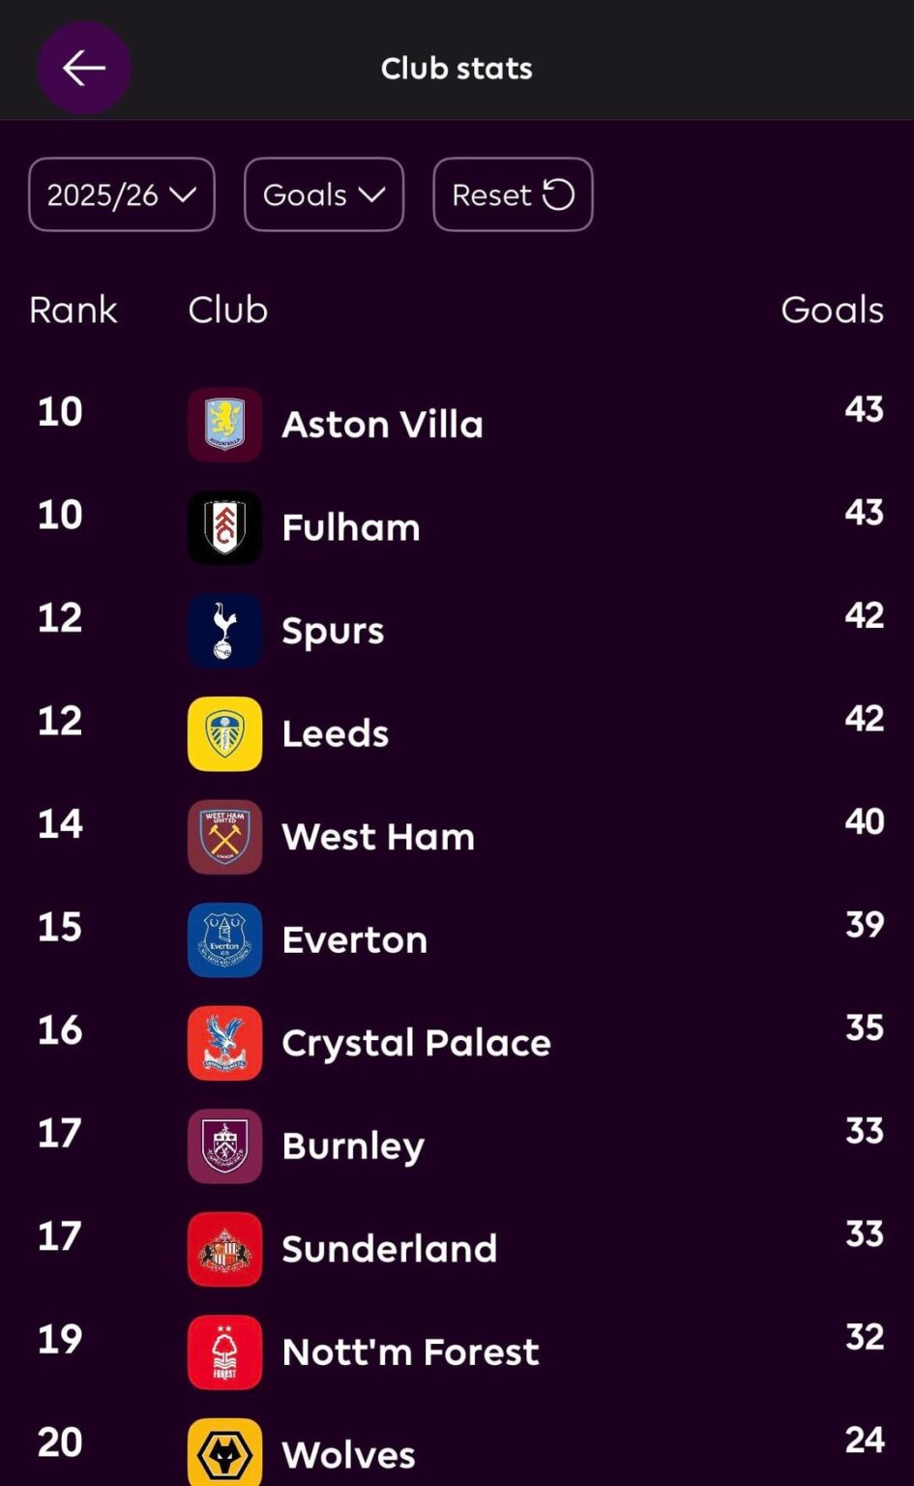
Task: Open the 2025/26 season dropdown
Action: (x=122, y=194)
